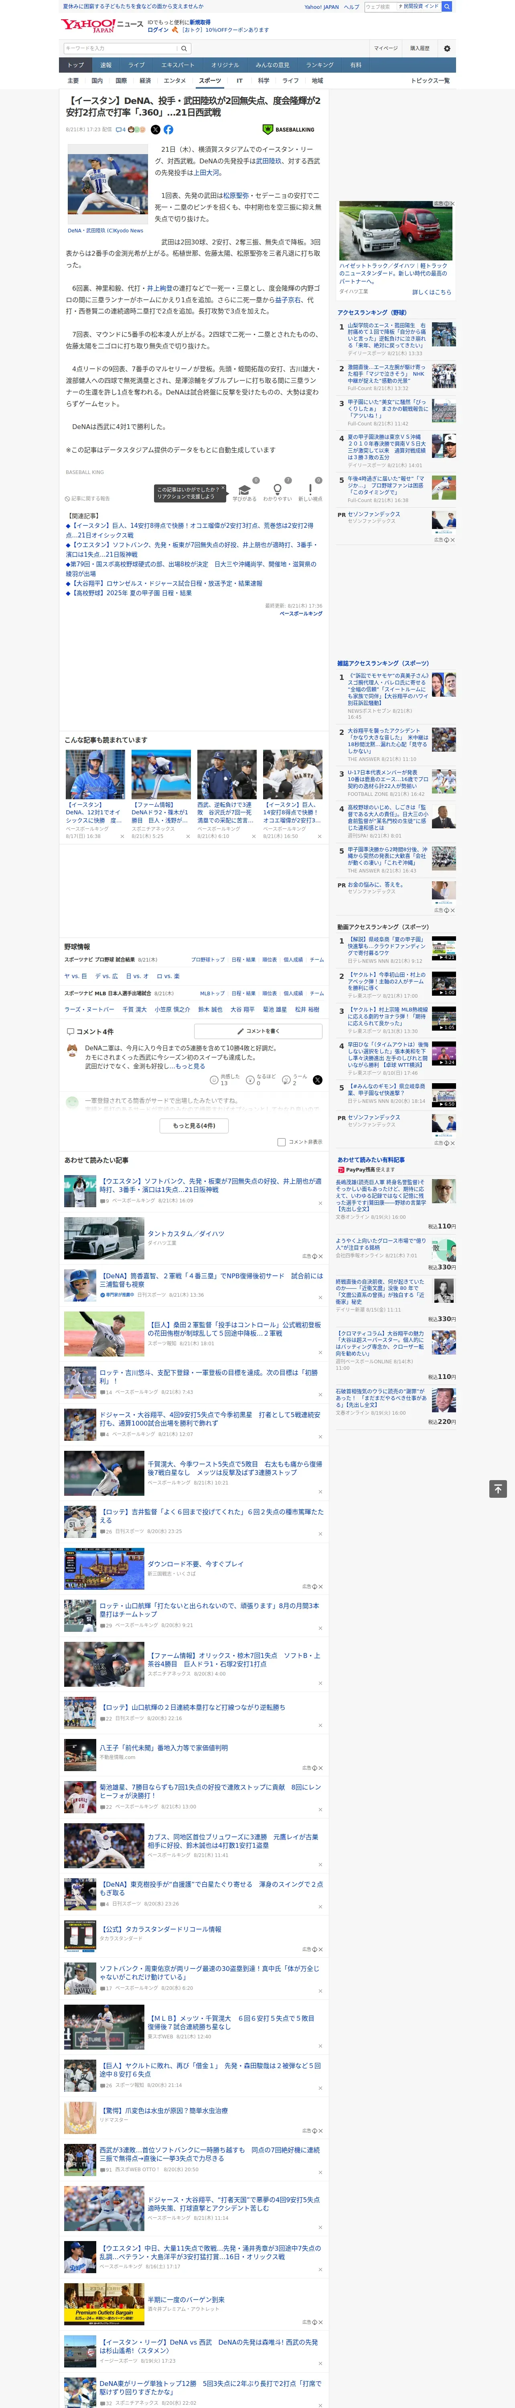Screen dimensions: 515x2408
Task: Select the エンタメ category
Action: pyautogui.click(x=175, y=80)
